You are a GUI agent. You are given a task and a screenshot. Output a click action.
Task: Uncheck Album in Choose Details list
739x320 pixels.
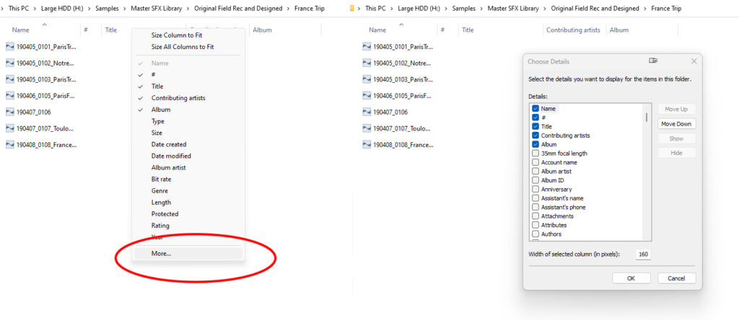(x=535, y=144)
